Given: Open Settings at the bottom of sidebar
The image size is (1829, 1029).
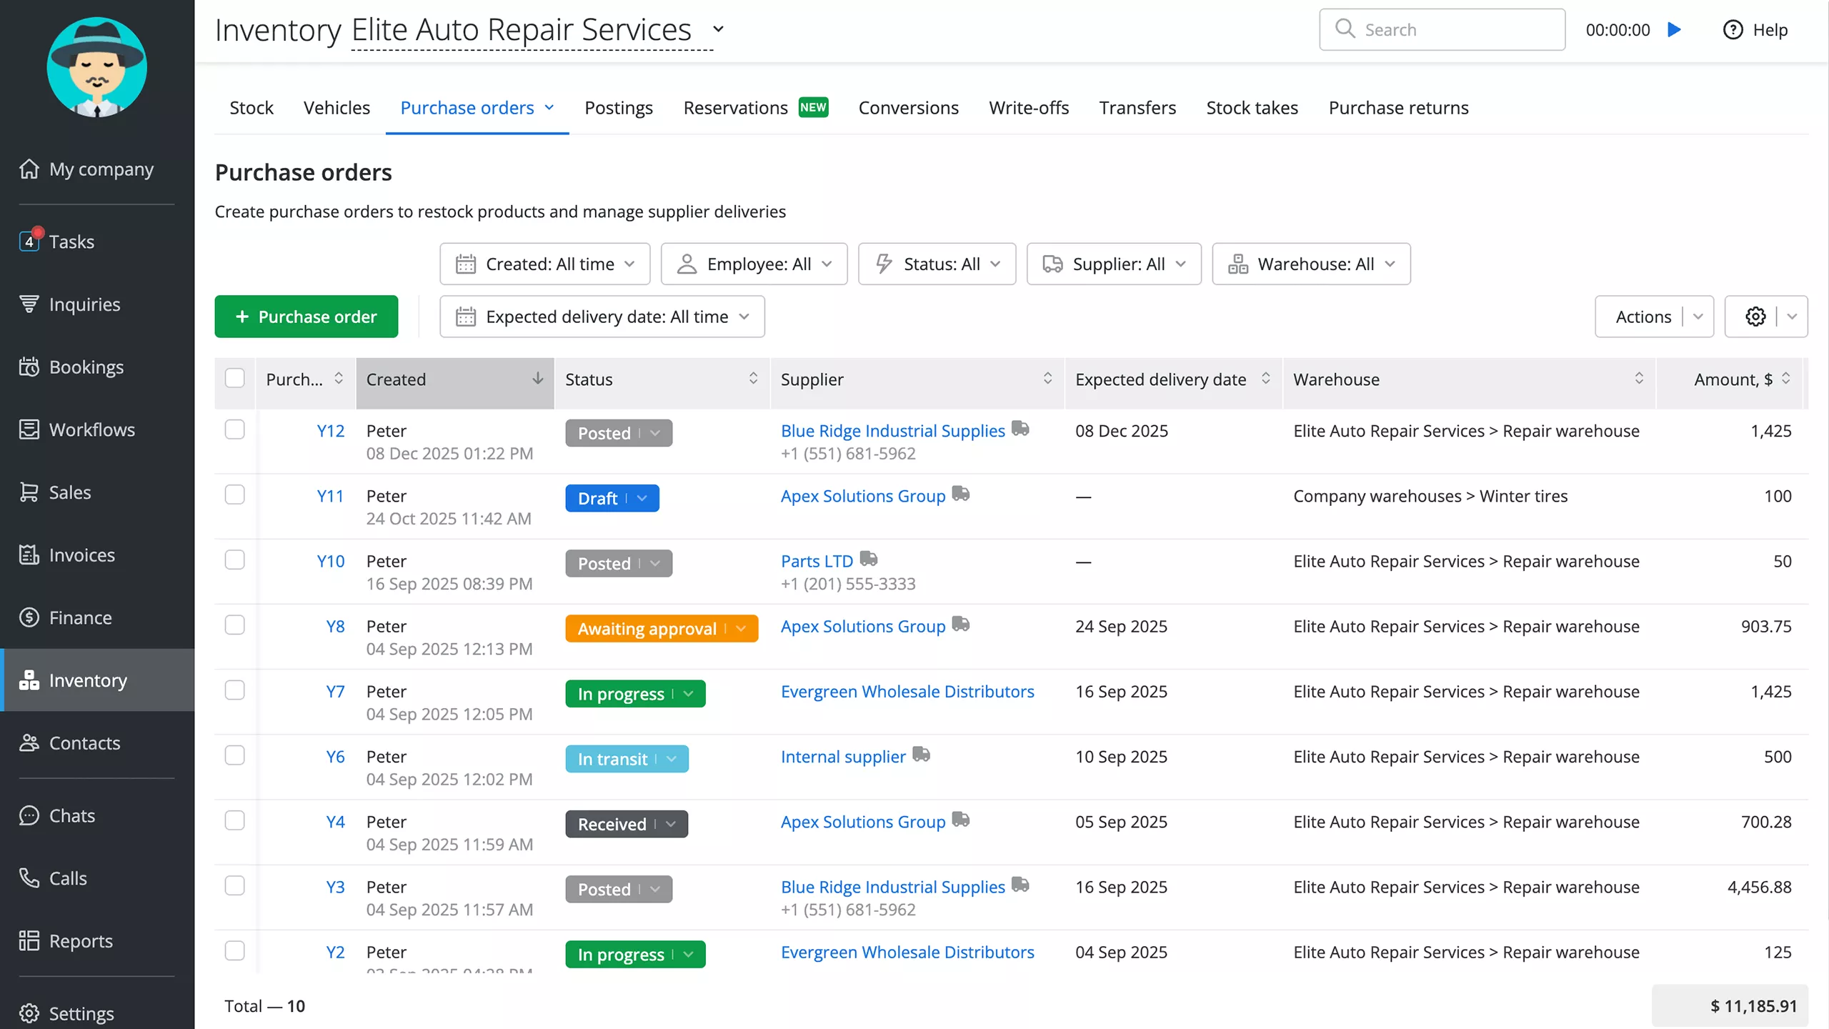Looking at the screenshot, I should 81,1013.
